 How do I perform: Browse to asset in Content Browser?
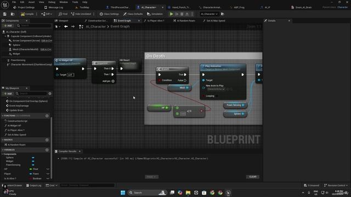(x=13, y=14)
